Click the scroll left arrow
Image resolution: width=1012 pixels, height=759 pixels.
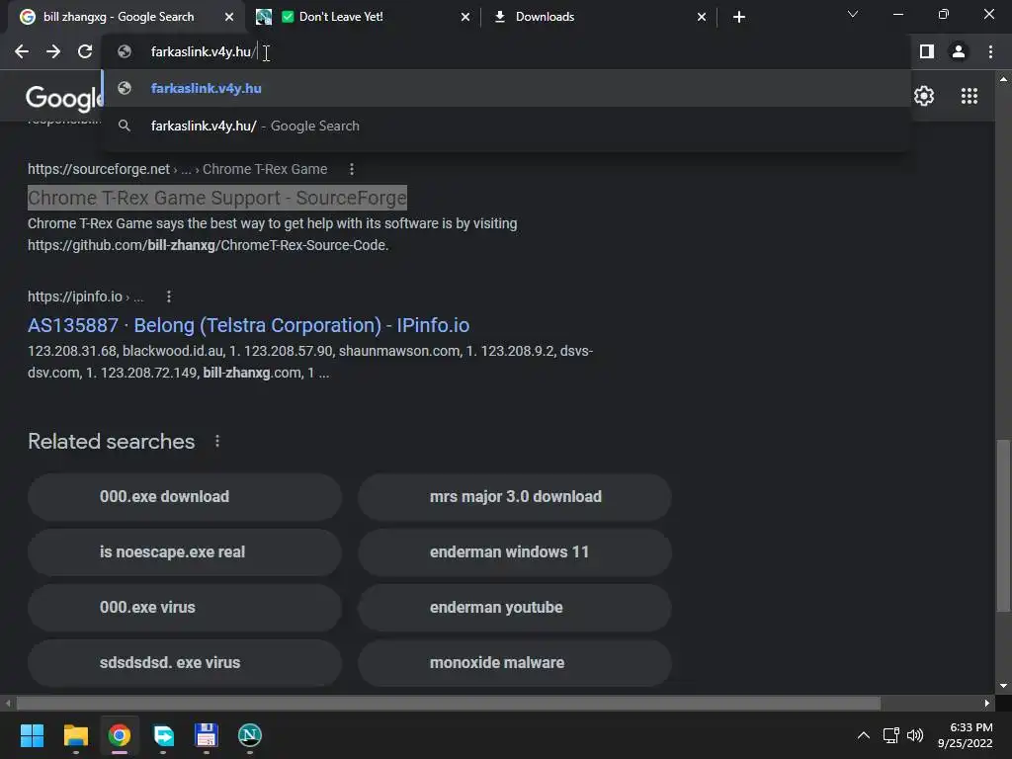coord(8,703)
